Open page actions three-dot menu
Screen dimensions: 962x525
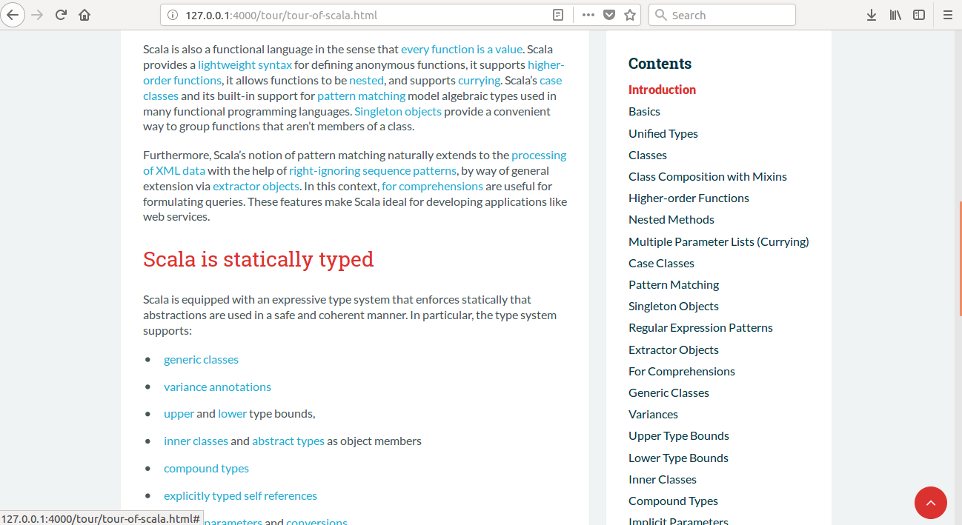click(x=588, y=15)
